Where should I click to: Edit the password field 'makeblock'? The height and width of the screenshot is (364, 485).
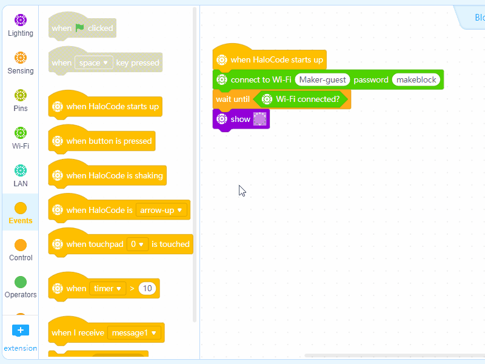point(416,80)
